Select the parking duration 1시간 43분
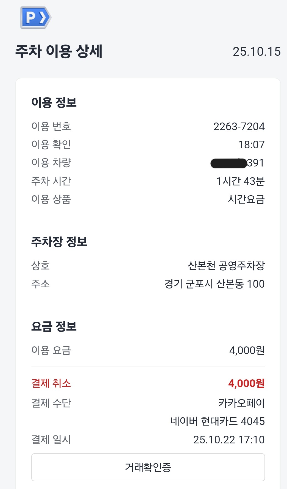287x489 pixels. point(240,181)
